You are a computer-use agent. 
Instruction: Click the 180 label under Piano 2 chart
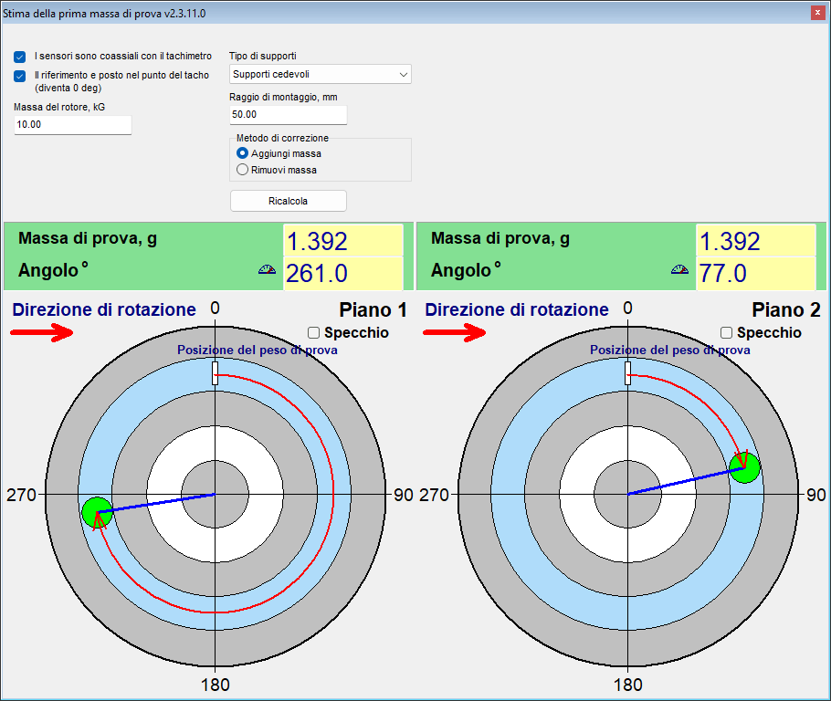click(628, 685)
